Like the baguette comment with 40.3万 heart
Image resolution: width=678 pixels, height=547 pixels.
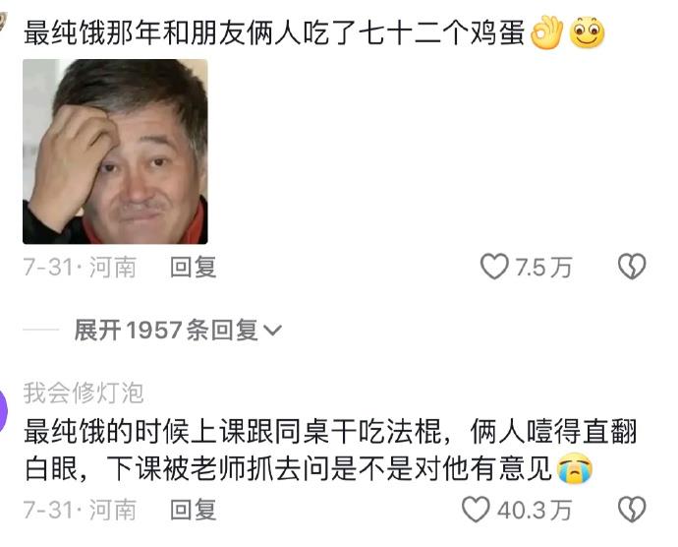tap(476, 510)
